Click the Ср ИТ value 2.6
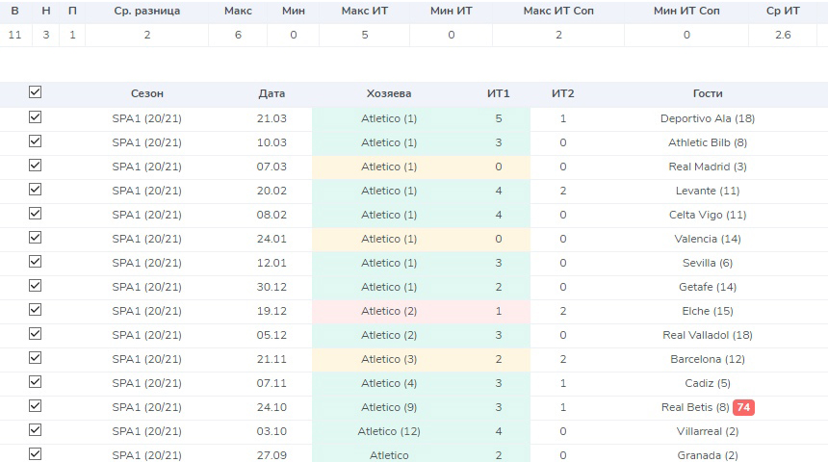This screenshot has height=462, width=828. (x=783, y=35)
